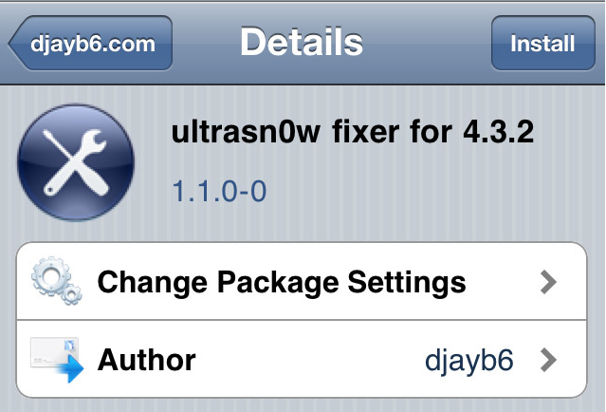Tap the empty space in the Author row
The height and width of the screenshot is (412, 606).
309,360
